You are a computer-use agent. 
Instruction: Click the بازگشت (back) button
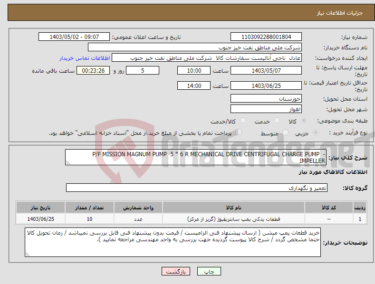tap(176, 271)
